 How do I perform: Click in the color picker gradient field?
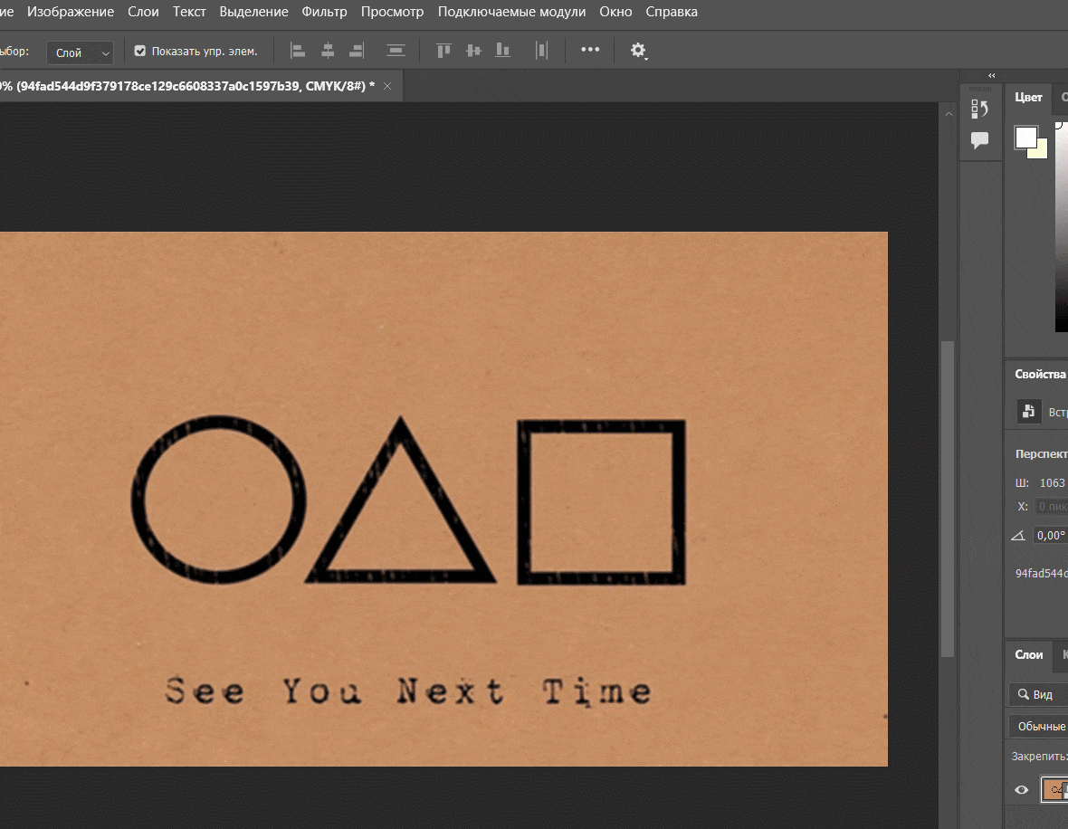tap(1061, 226)
